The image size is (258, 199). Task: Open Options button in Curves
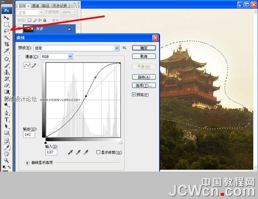(x=144, y=85)
